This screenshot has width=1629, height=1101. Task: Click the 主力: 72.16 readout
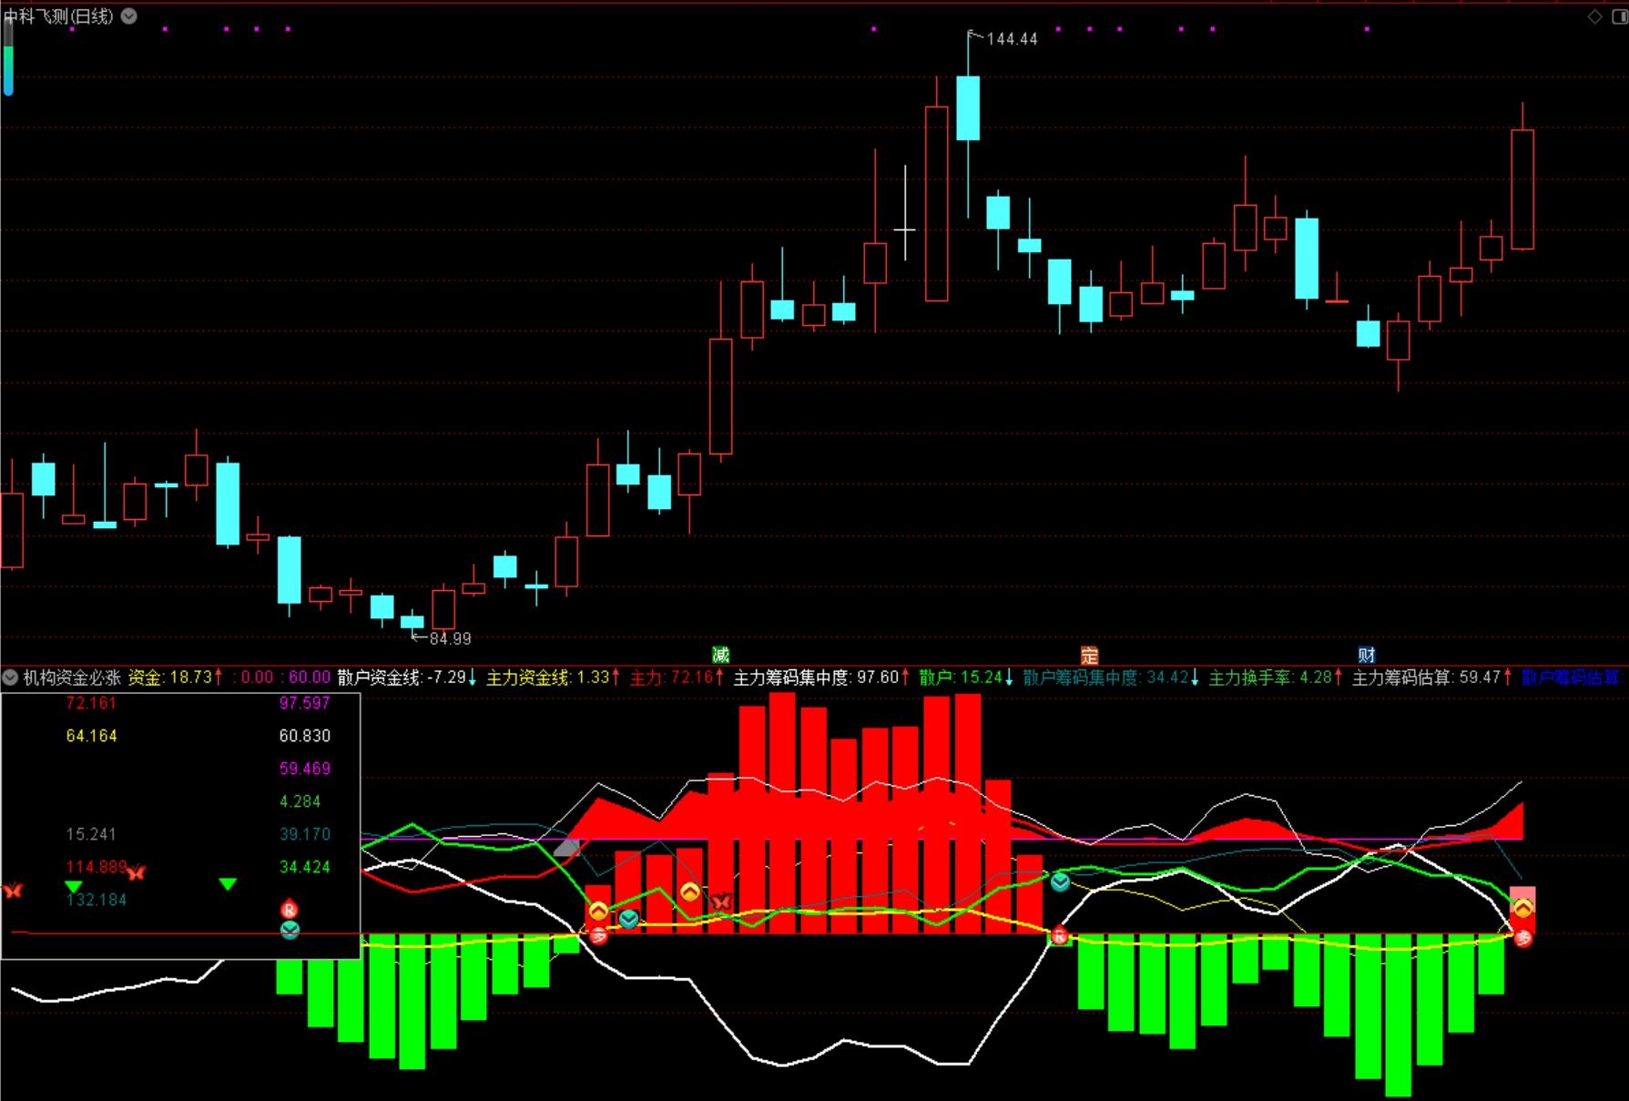click(677, 677)
